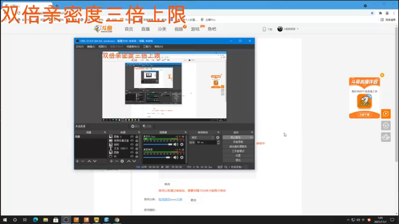Image resolution: width=399 pixels, height=224 pixels.
Task: Open the room category blue link
Action: [170, 200]
